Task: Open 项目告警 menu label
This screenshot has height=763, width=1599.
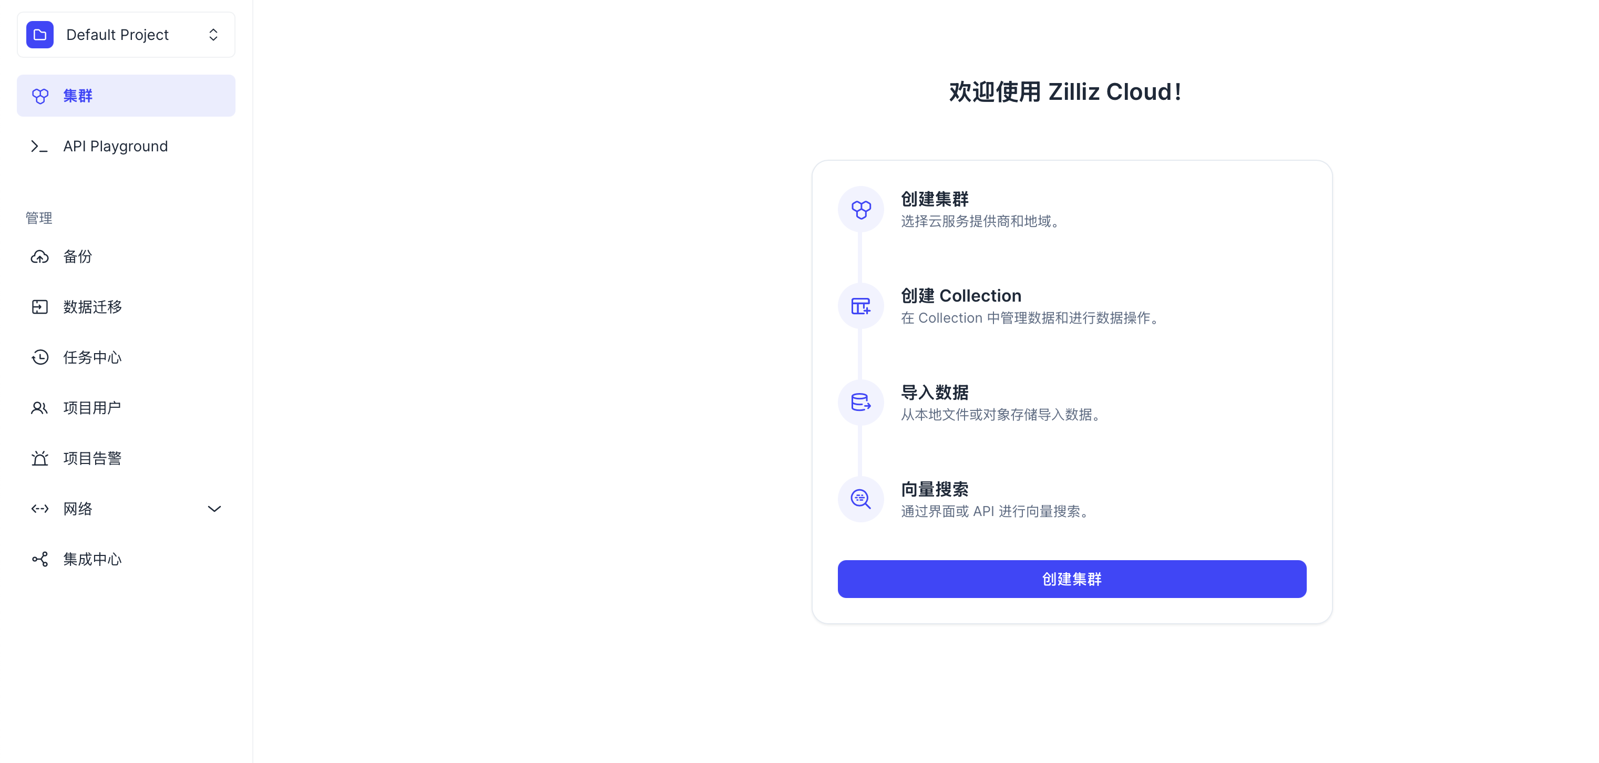Action: 93,458
